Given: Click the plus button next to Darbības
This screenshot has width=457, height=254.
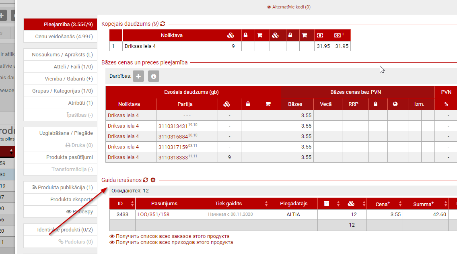Looking at the screenshot, I should pos(138,76).
